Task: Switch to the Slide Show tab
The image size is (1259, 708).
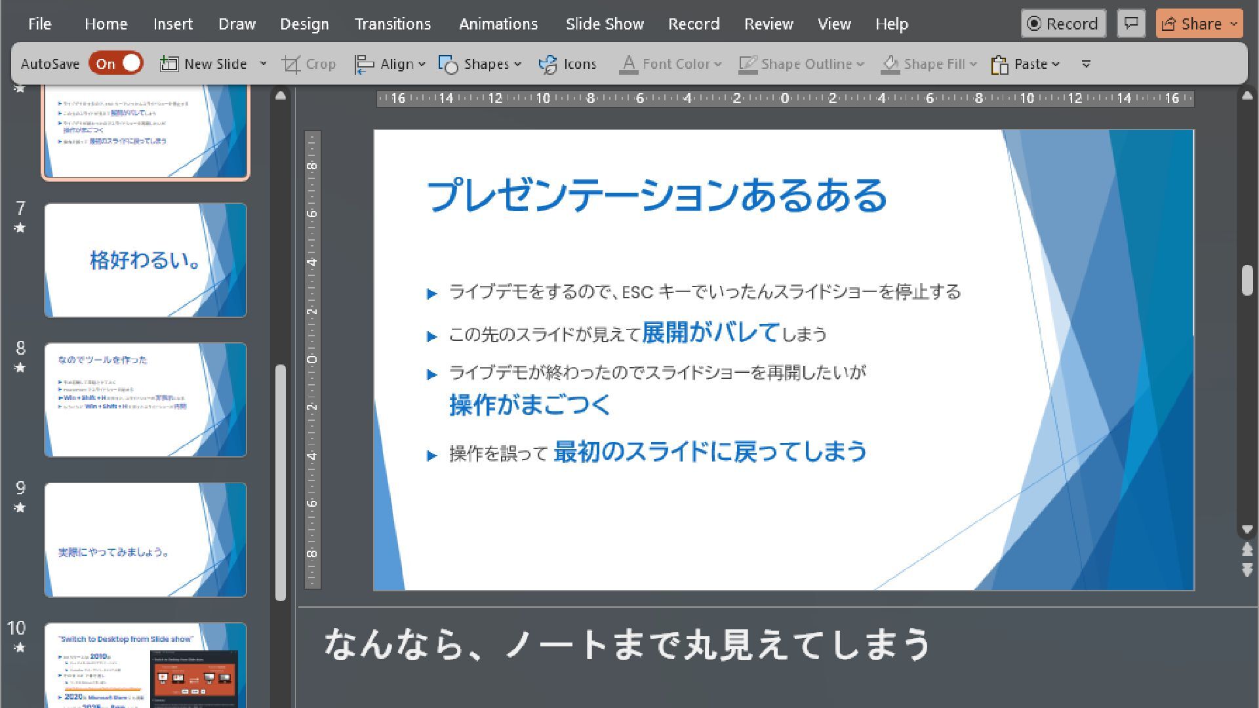Action: click(x=605, y=24)
